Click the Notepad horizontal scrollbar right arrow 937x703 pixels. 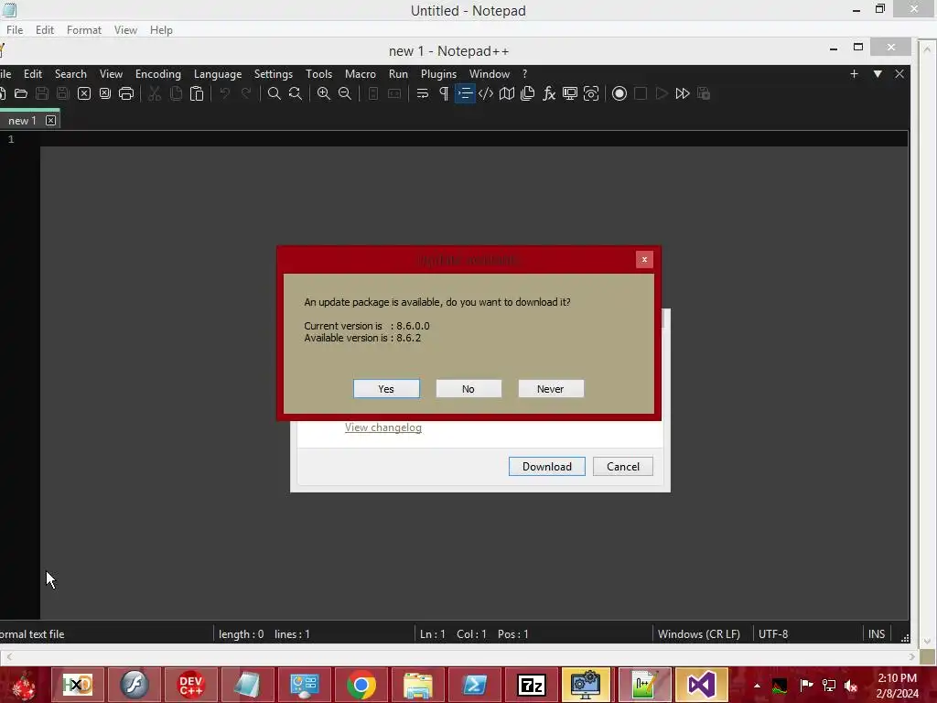912,657
